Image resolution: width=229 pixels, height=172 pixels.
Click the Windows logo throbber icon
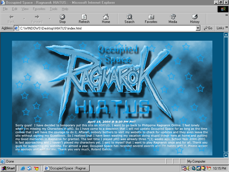coord(223,9)
